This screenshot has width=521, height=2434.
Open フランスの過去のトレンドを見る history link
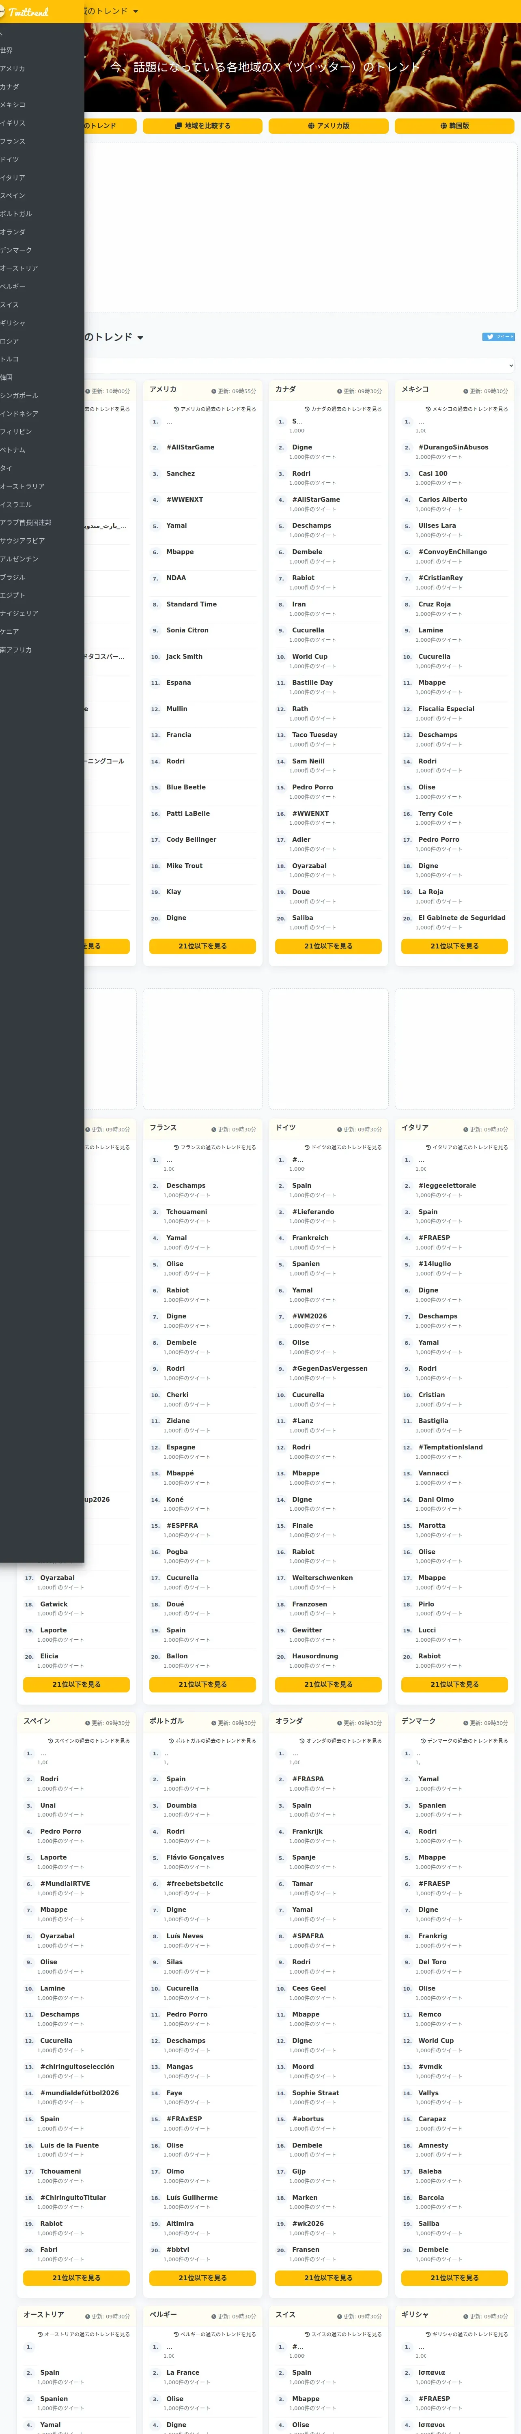pos(215,1147)
